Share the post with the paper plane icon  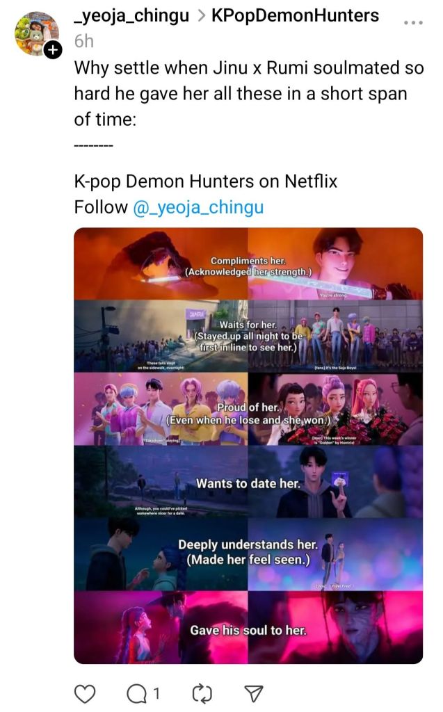(255, 693)
